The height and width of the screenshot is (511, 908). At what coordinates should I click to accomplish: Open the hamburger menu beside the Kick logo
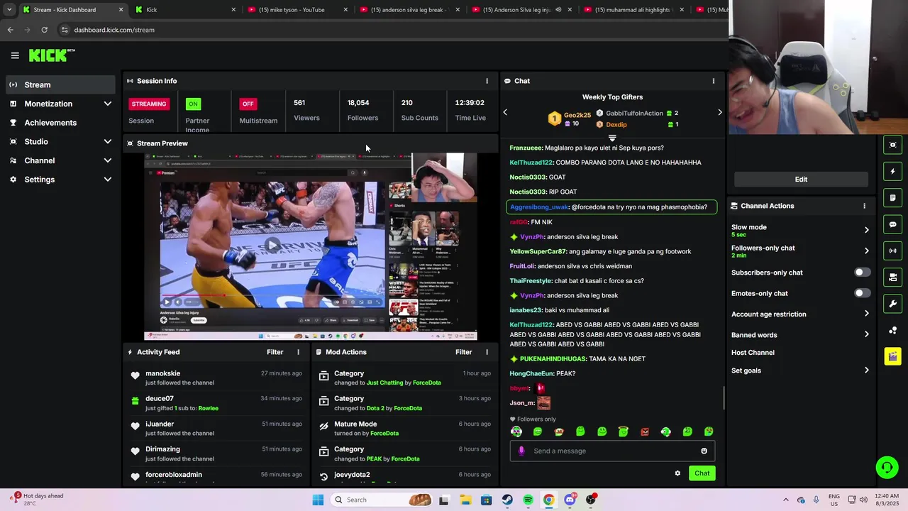15,55
